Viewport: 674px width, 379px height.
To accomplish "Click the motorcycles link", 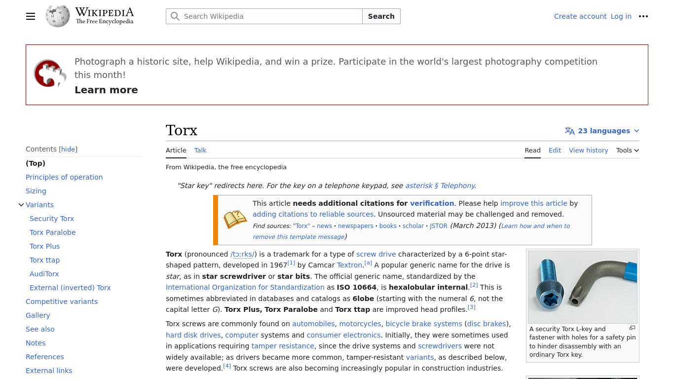I will pyautogui.click(x=360, y=324).
